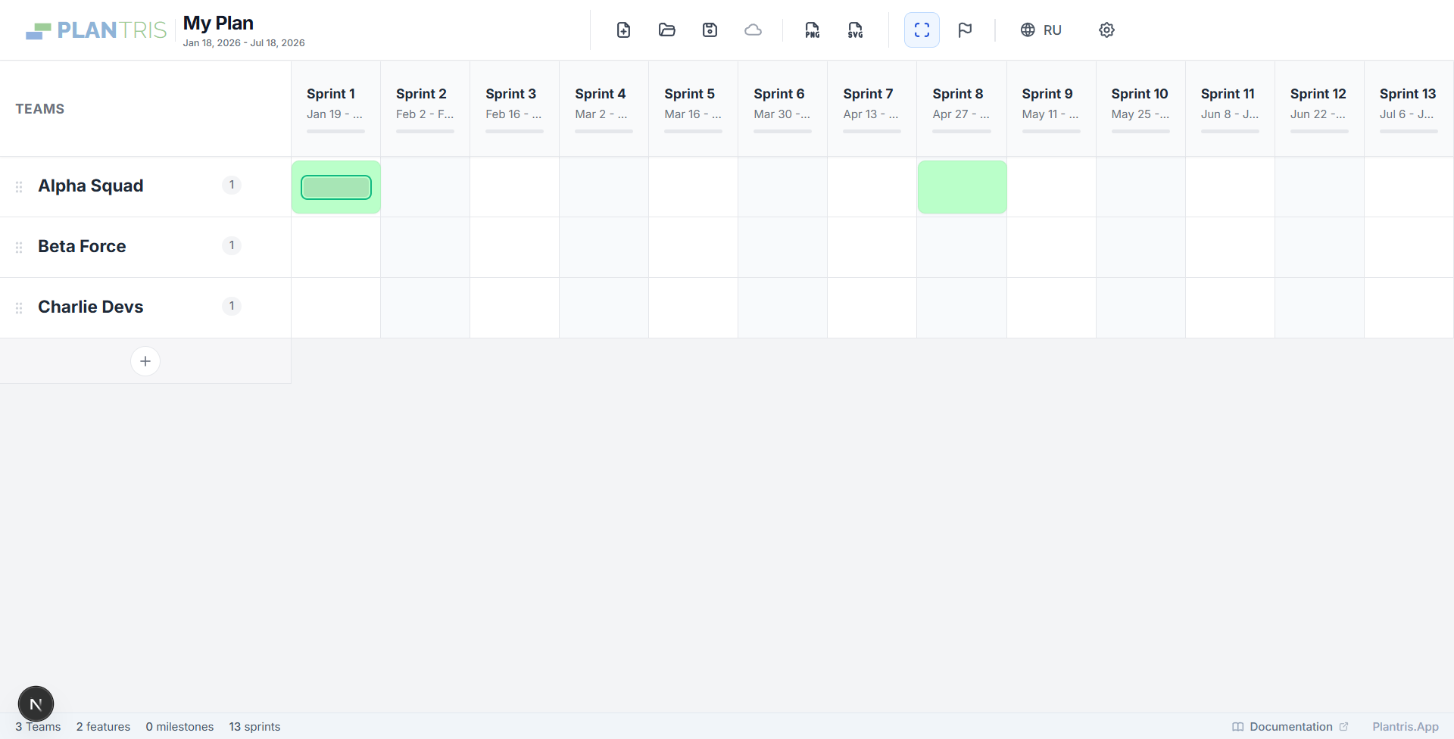Click the plan date range Jan 18 - Jul 18

[x=244, y=43]
